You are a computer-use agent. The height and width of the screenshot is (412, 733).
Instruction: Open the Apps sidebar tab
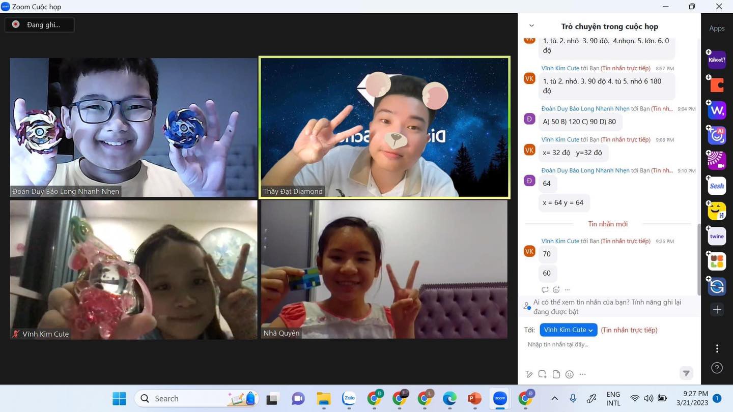(717, 28)
